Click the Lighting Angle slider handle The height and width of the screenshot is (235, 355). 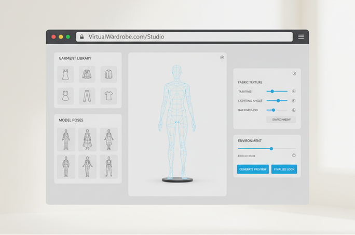[279, 101]
